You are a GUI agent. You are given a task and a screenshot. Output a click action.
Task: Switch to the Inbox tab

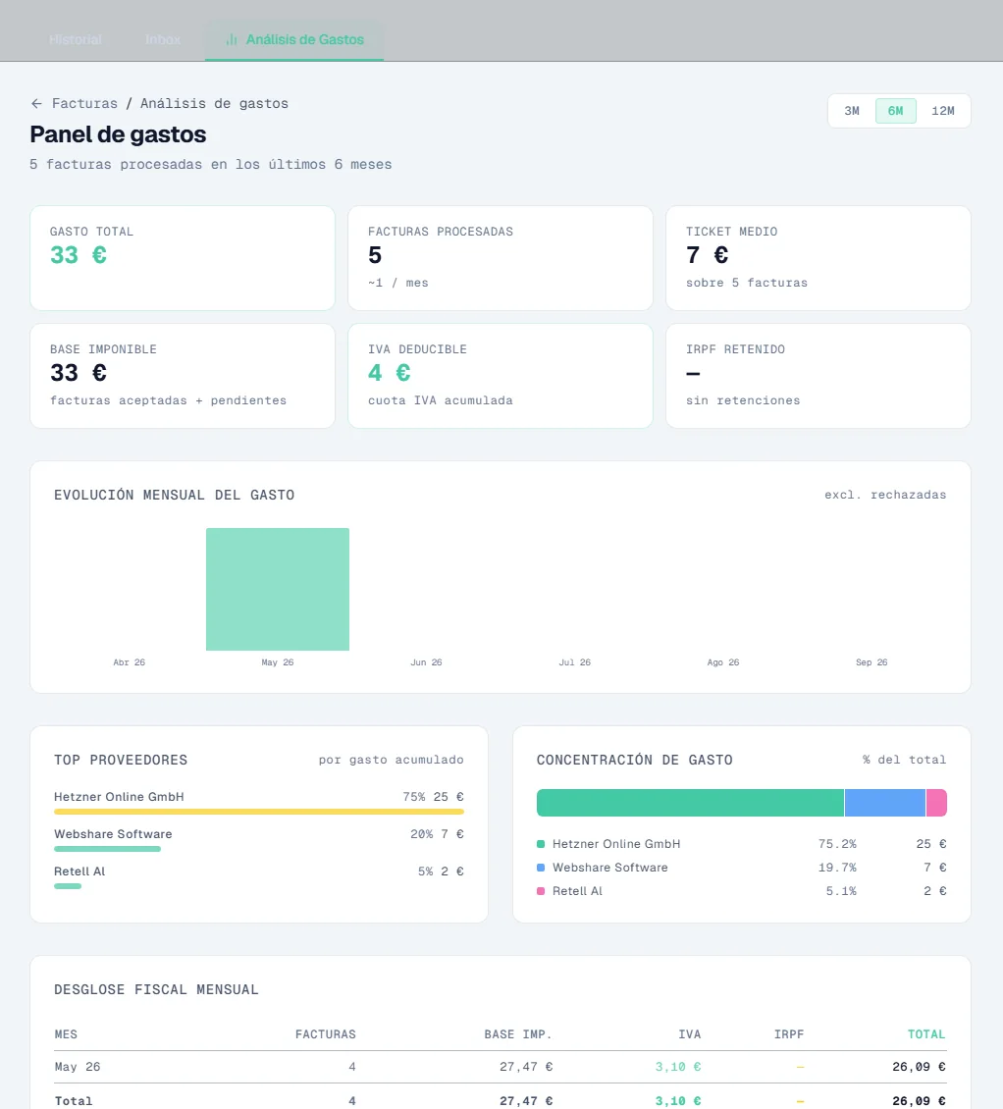click(163, 39)
